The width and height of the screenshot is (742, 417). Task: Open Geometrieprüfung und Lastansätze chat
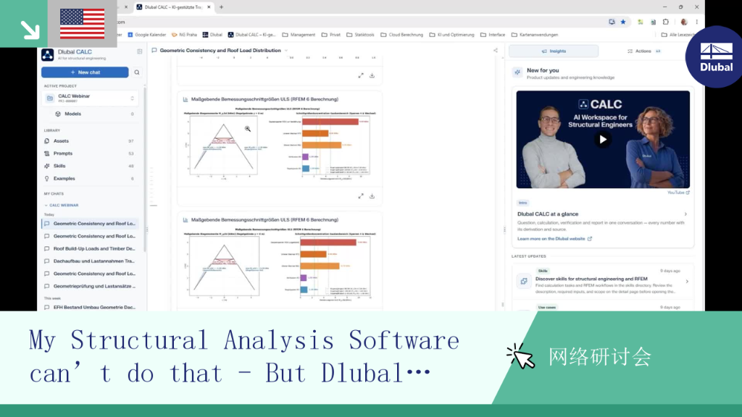click(90, 286)
